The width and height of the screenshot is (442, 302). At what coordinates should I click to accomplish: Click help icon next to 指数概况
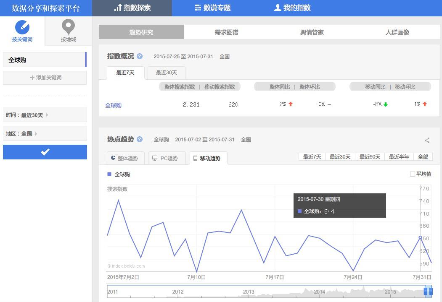coord(140,56)
